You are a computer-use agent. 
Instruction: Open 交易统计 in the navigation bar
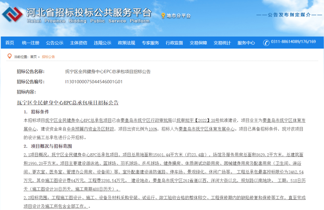click(222, 43)
